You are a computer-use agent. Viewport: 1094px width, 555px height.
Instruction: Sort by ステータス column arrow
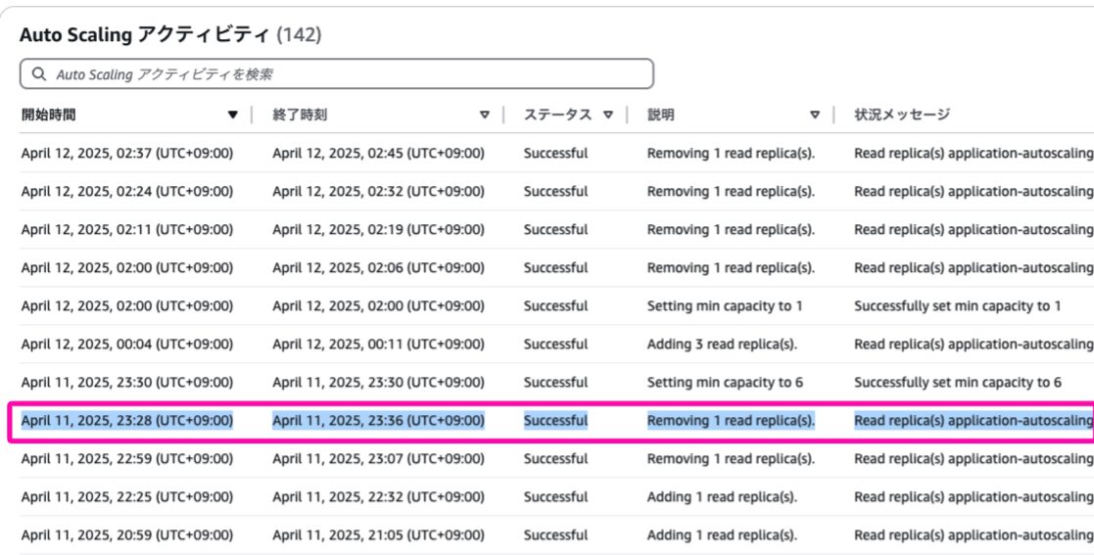click(x=607, y=116)
